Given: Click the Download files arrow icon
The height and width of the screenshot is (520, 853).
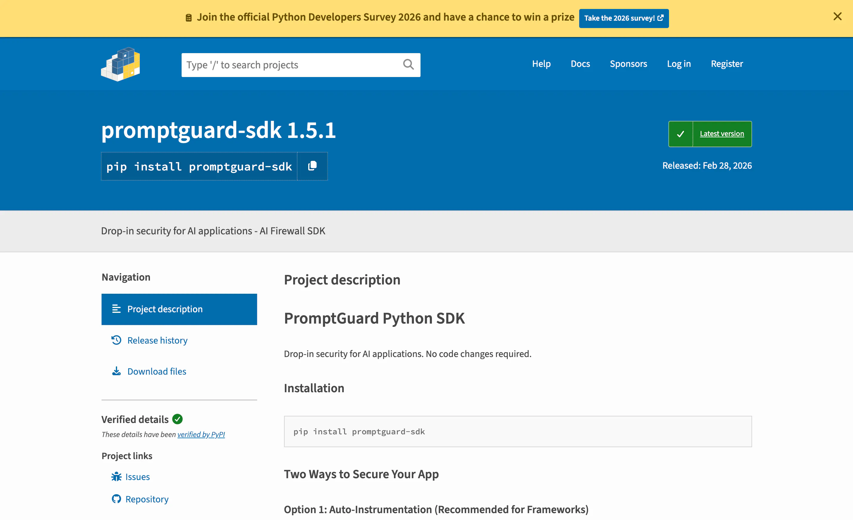Looking at the screenshot, I should click(x=116, y=371).
